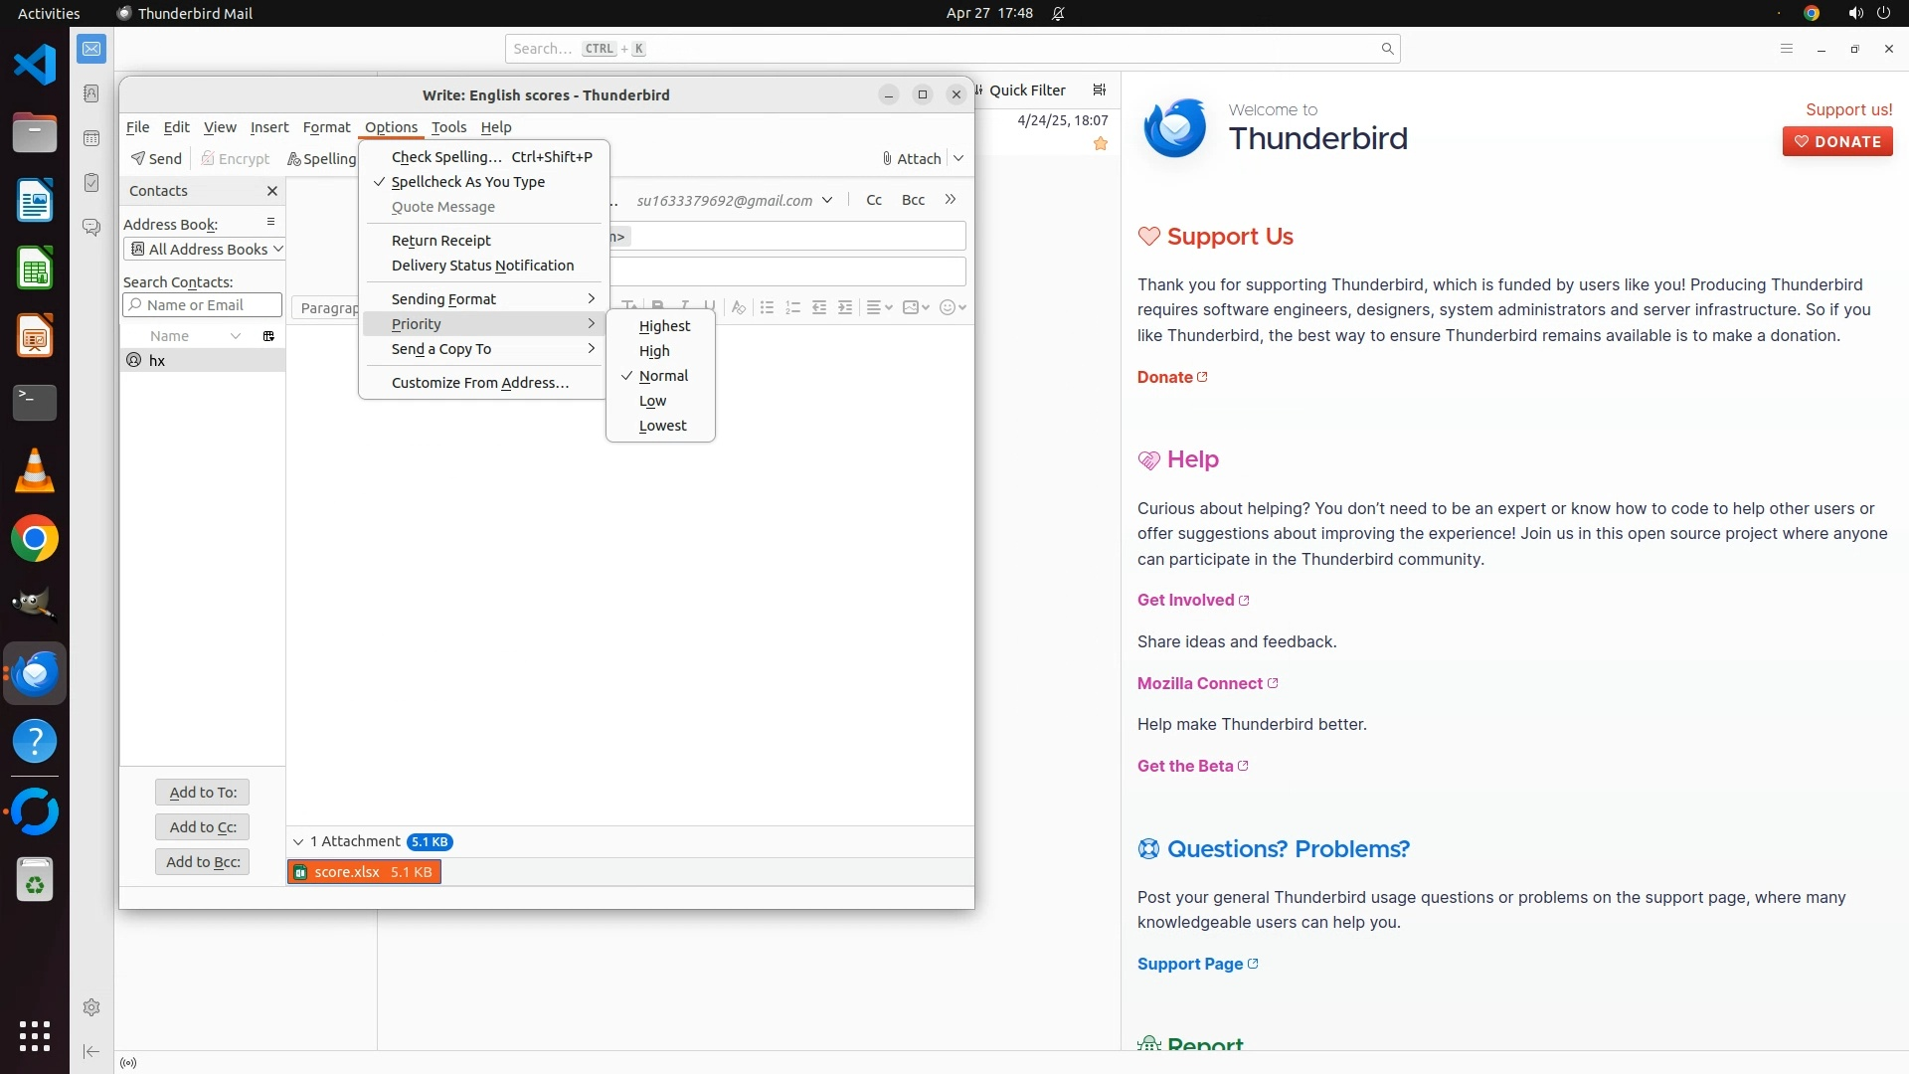The image size is (1909, 1074).
Task: Collapse the 1 Attachment section
Action: click(298, 842)
